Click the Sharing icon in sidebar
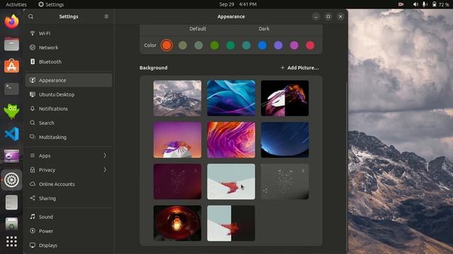The image size is (453, 254). click(33, 198)
